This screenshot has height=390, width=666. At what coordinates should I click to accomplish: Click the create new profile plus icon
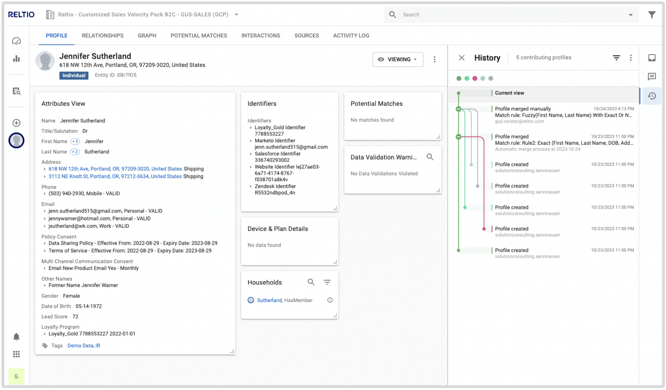pos(16,123)
